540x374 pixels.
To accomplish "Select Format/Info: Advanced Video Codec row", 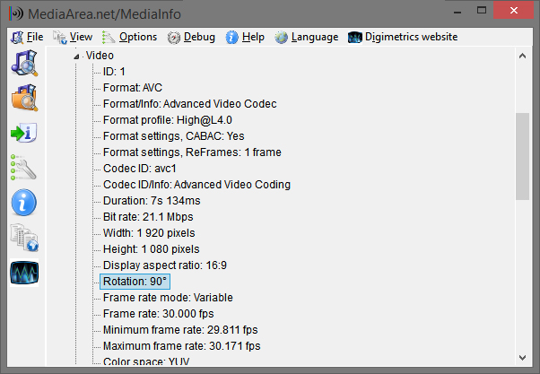I will 190,104.
